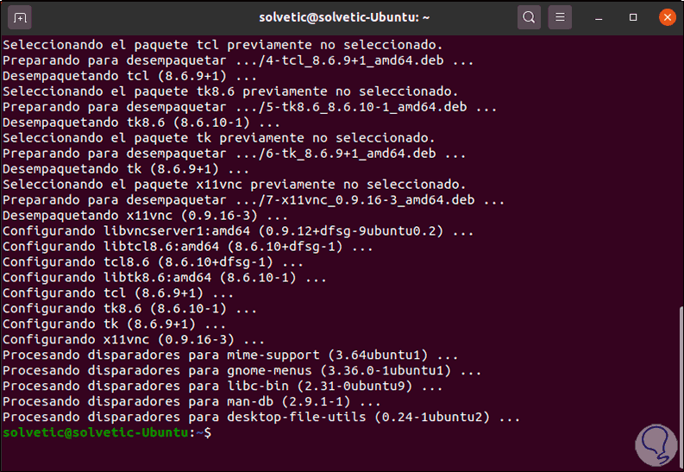
Task: Open the hamburger menu
Action: (560, 16)
